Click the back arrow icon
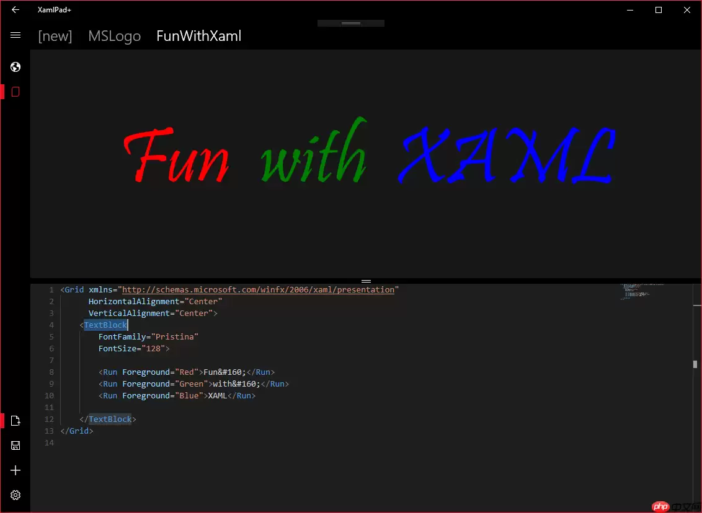 tap(16, 10)
